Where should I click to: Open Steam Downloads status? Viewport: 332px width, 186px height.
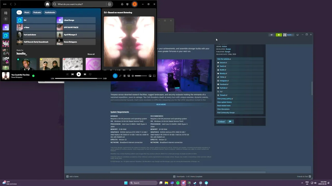pos(188,176)
